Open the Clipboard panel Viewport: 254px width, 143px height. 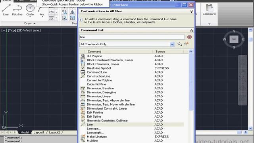[x=209, y=10]
